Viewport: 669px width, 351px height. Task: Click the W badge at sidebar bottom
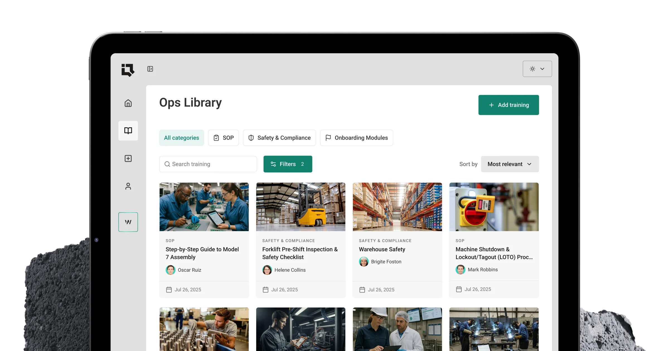click(128, 222)
